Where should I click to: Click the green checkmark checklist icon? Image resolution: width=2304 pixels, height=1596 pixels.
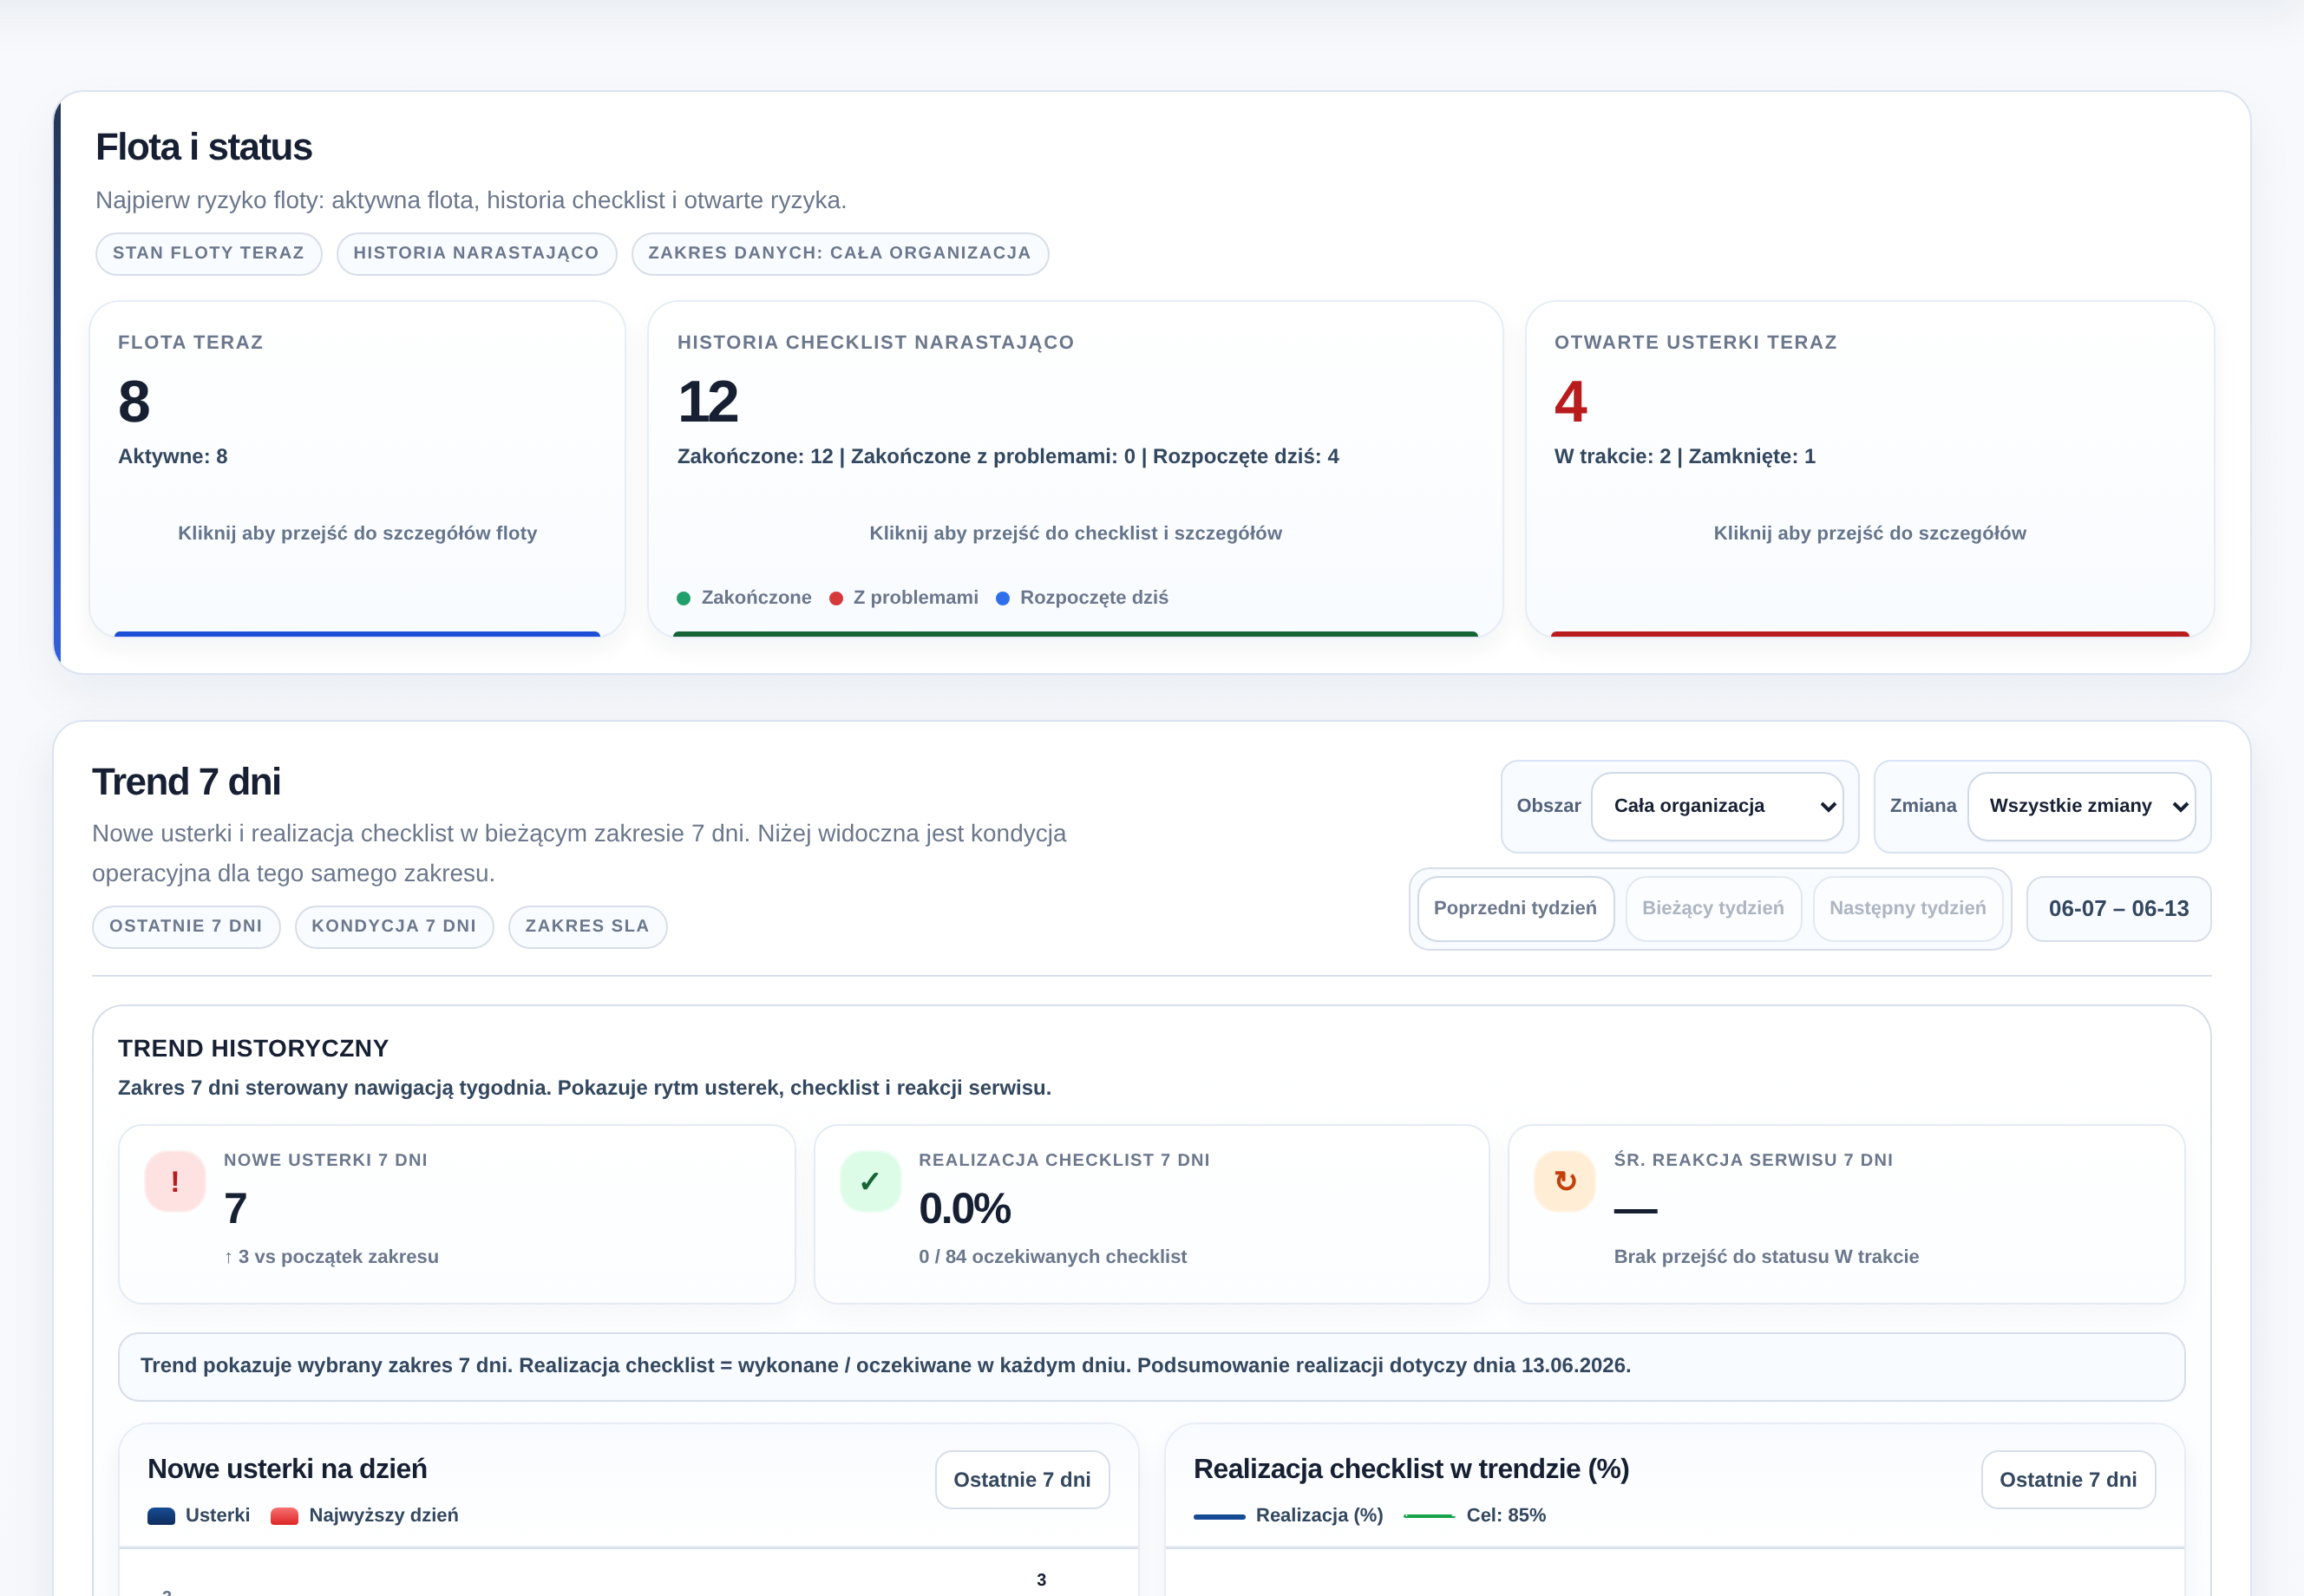(870, 1181)
